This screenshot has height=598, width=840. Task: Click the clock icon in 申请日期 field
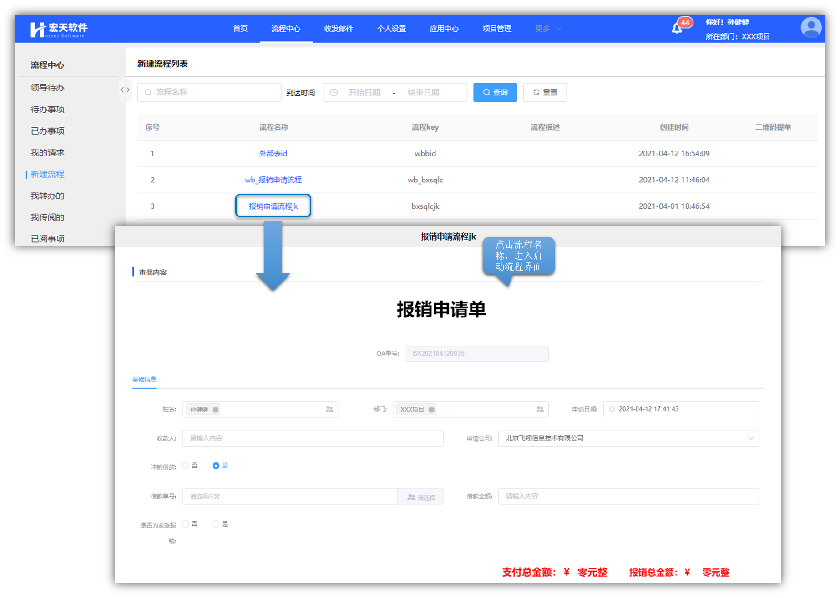click(x=612, y=409)
